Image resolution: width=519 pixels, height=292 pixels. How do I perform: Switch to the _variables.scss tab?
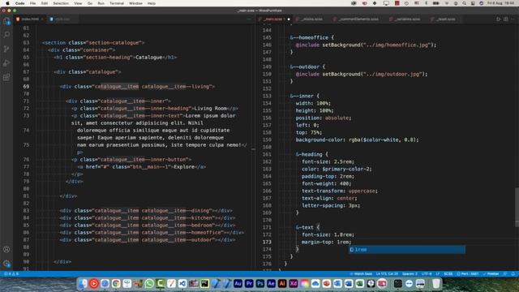407,19
